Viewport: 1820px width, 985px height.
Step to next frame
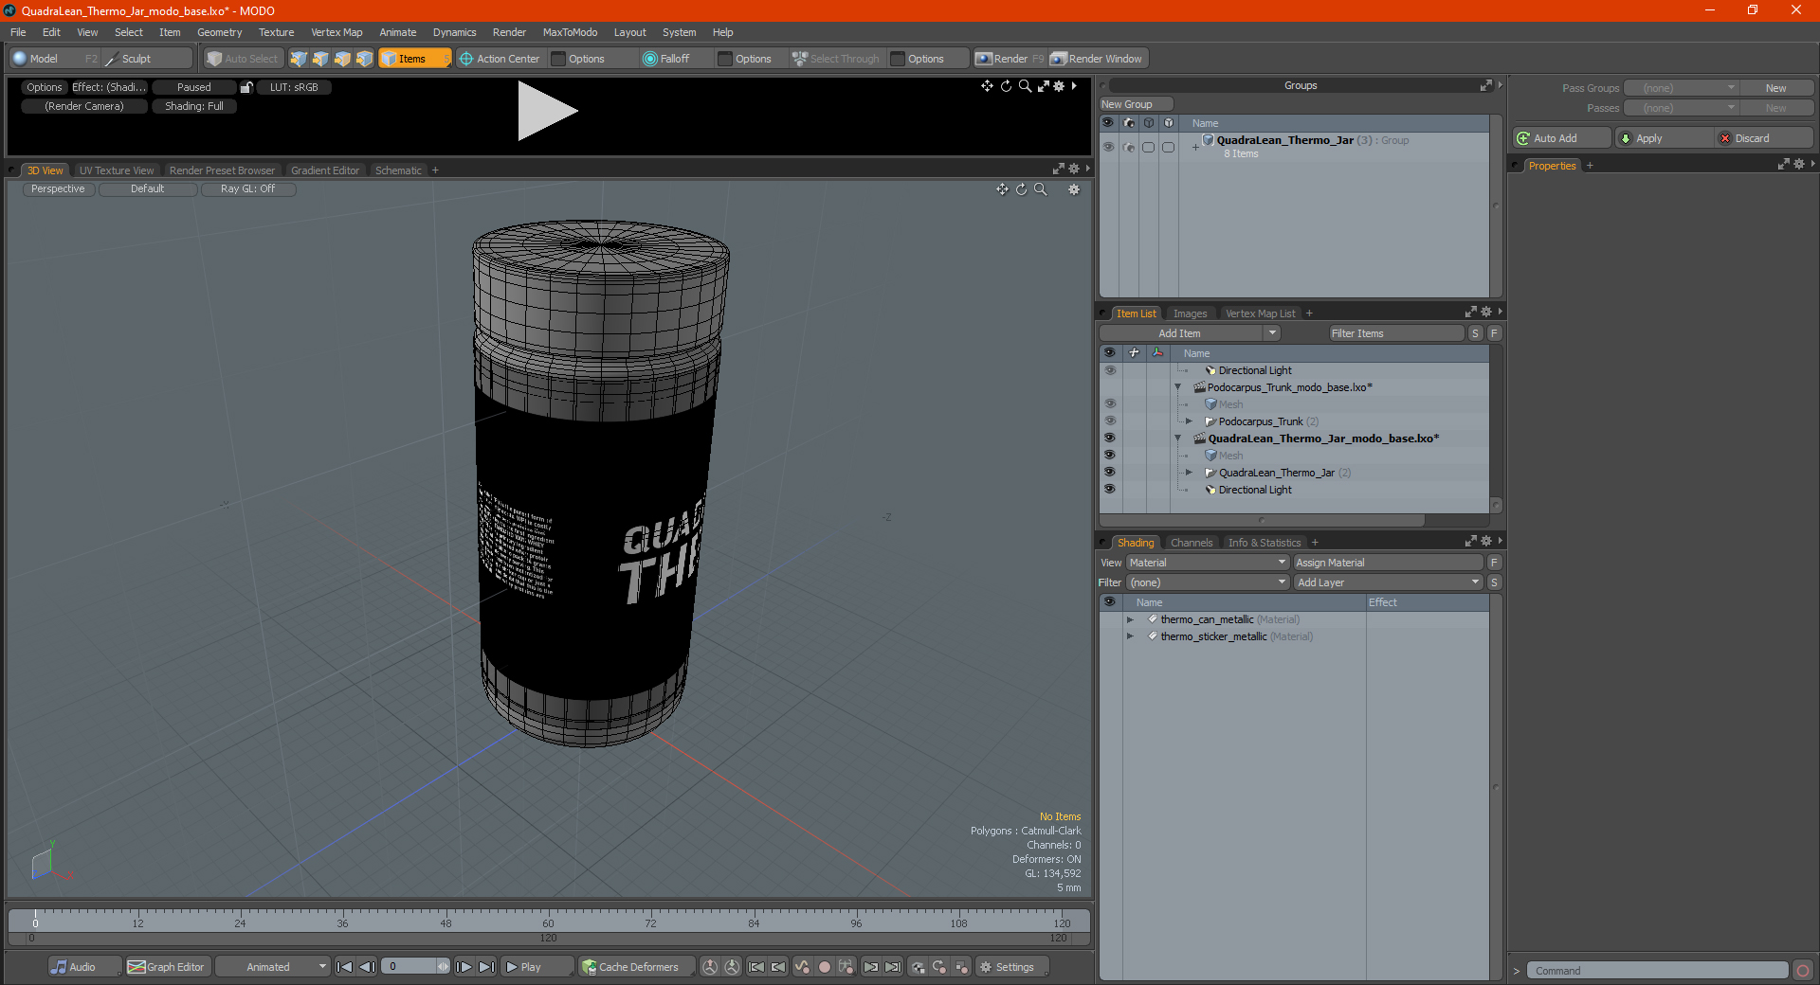click(464, 967)
